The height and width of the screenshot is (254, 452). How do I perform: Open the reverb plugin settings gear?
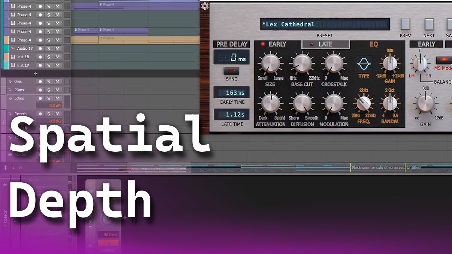[x=204, y=6]
